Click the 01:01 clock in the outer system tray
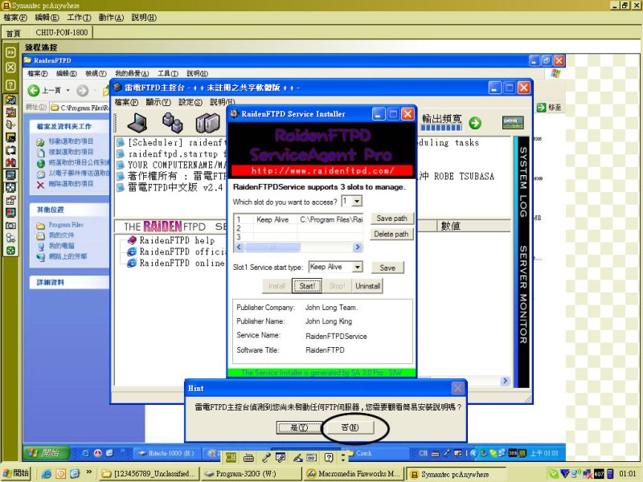The image size is (643, 482). (628, 474)
